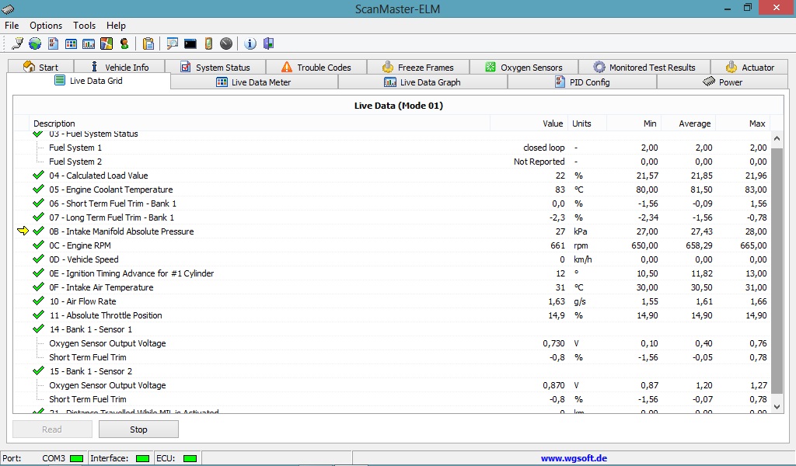Screen dimensions: 796x466
Task: Open the Monitored Test Results tab
Action: click(x=644, y=67)
